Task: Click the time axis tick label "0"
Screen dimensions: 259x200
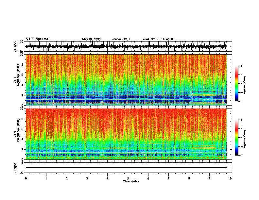Action: [26, 178]
